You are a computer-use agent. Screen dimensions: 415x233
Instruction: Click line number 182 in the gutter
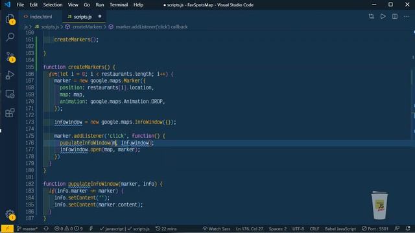click(30, 184)
